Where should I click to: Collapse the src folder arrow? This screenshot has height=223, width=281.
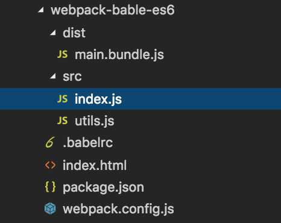coord(53,76)
